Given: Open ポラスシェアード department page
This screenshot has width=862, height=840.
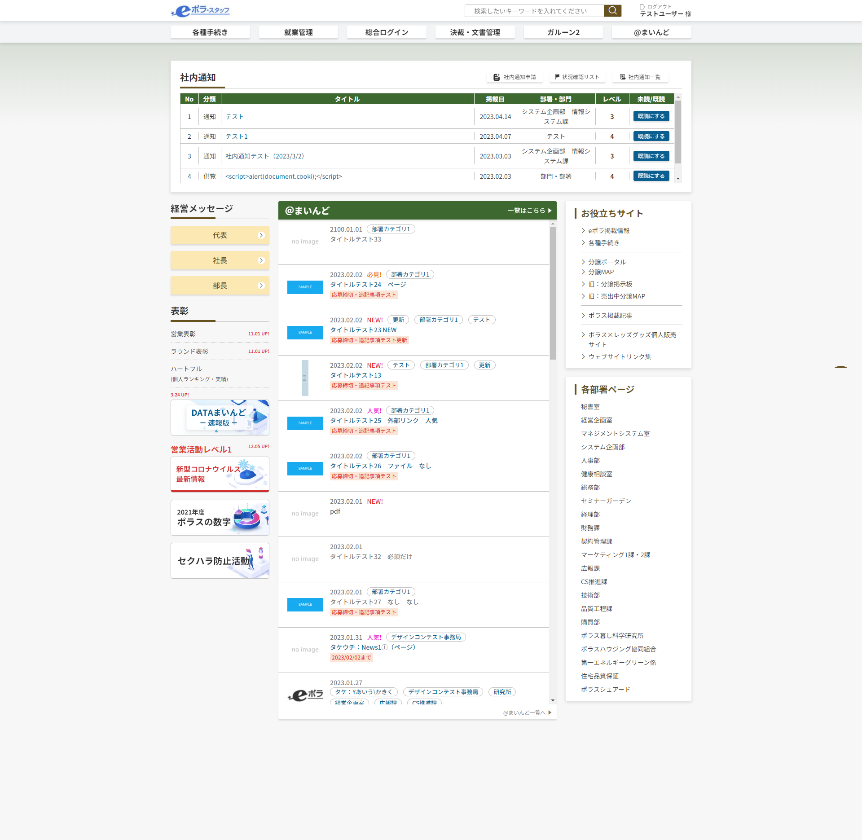Looking at the screenshot, I should pyautogui.click(x=606, y=690).
